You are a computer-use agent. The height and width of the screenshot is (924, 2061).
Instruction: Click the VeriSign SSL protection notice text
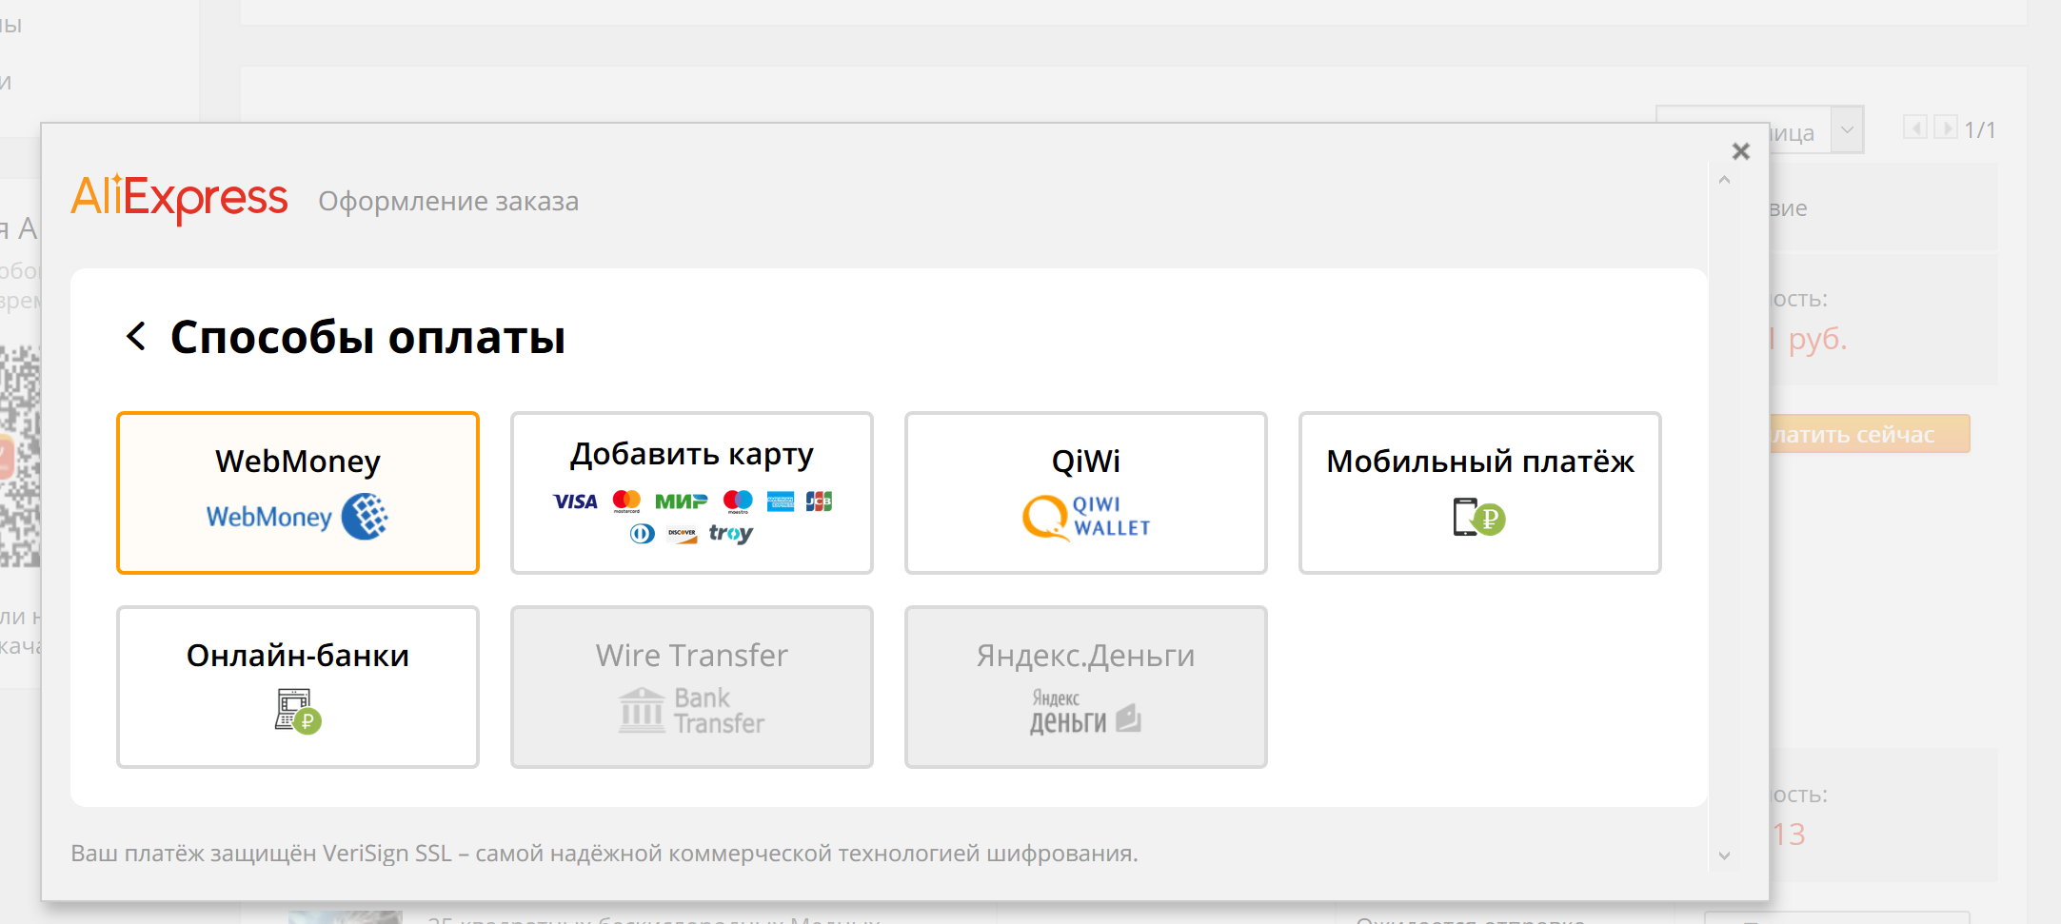coord(604,854)
